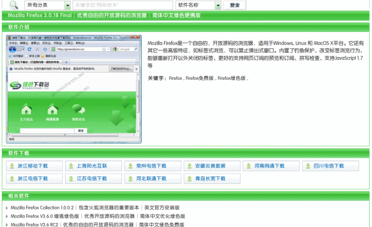Click download arrow icon beside 上海阳光互联
This screenshot has width=372, height=227.
(71, 166)
